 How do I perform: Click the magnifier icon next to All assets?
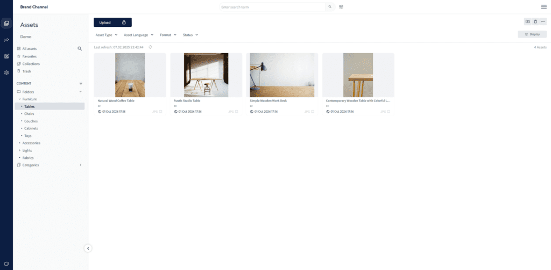[80, 49]
